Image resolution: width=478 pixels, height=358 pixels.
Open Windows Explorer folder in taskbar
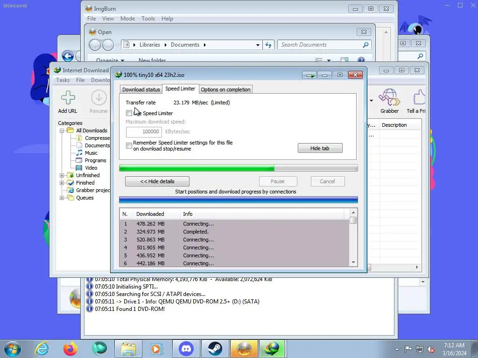pos(128,349)
